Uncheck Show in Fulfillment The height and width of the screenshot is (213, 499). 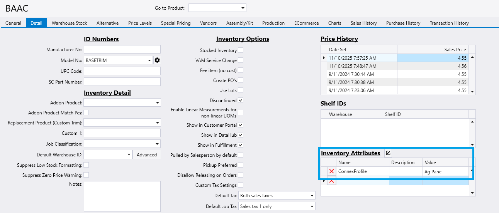point(241,145)
